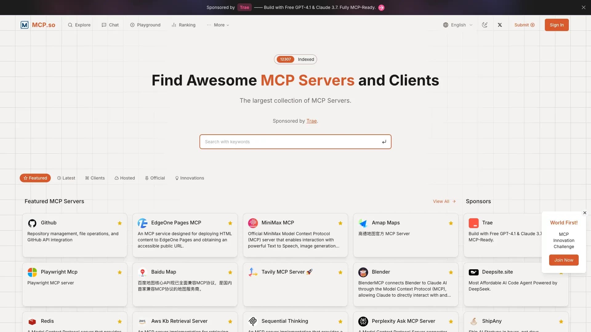Click the Tavily MCP Server logo icon
591x332 pixels.
click(253, 272)
